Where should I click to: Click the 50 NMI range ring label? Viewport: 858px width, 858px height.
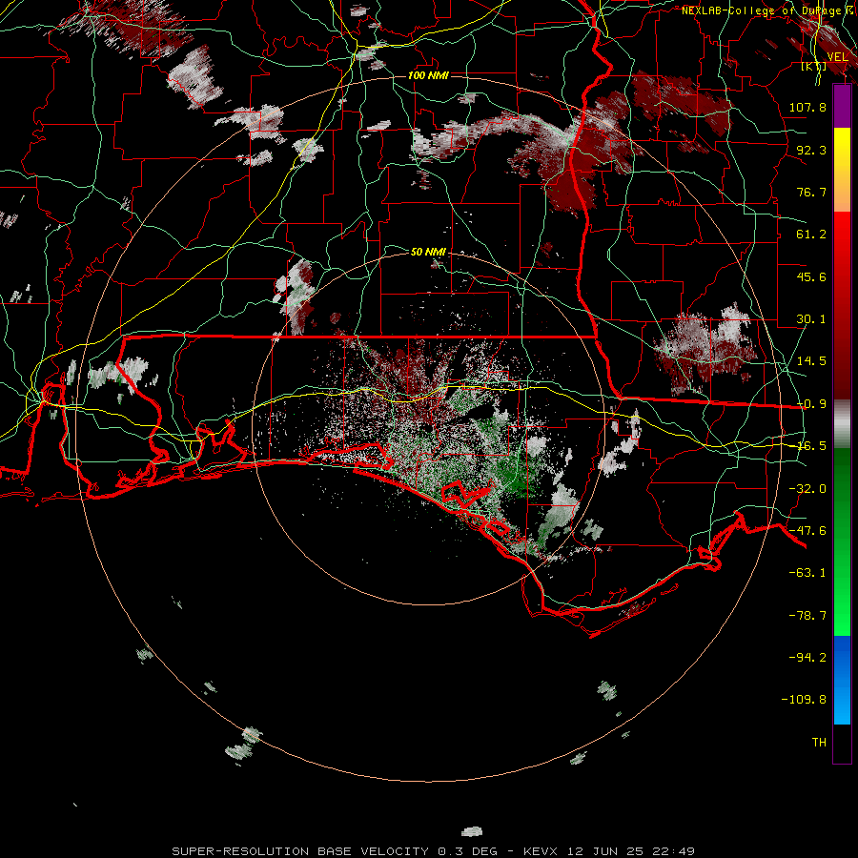[x=428, y=252]
